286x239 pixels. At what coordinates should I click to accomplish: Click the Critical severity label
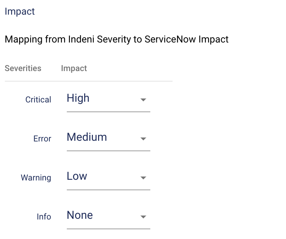(x=38, y=100)
